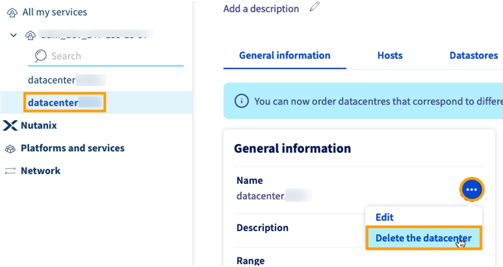Click the Add a description text
The image size is (503, 267).
261,9
